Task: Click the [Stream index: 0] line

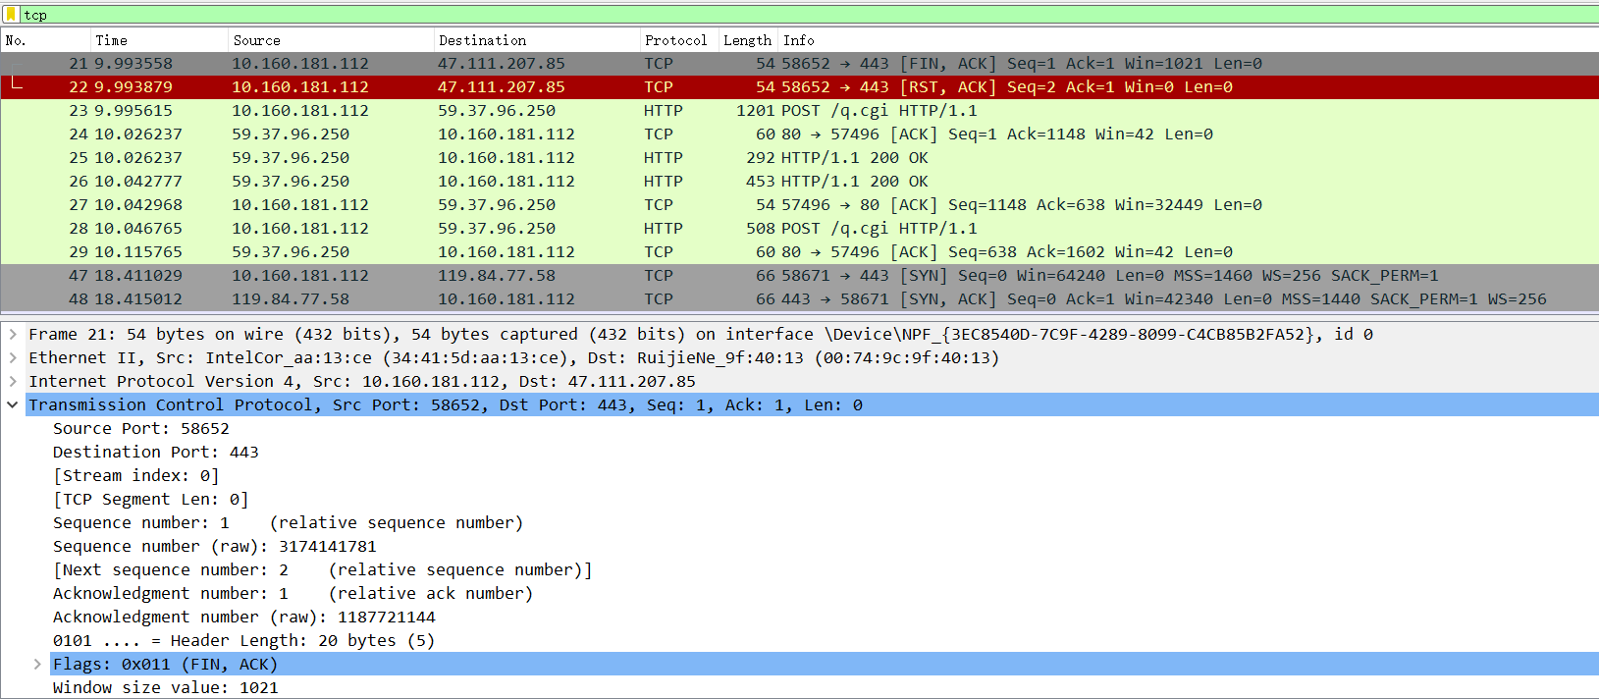Action: pos(136,475)
